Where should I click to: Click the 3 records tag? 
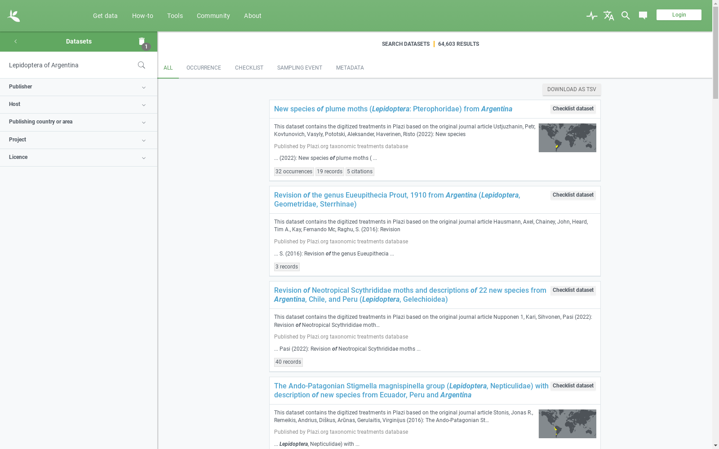287,267
